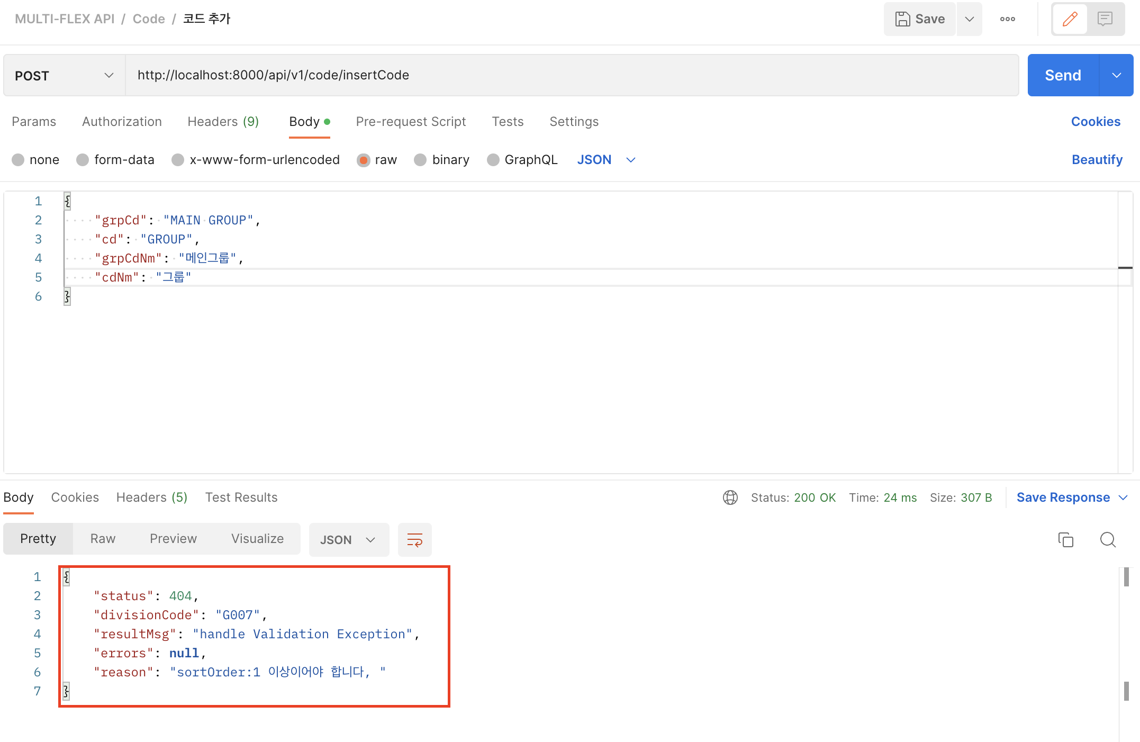1140x742 pixels.
Task: Switch to the Headers (9) request tab
Action: (x=223, y=122)
